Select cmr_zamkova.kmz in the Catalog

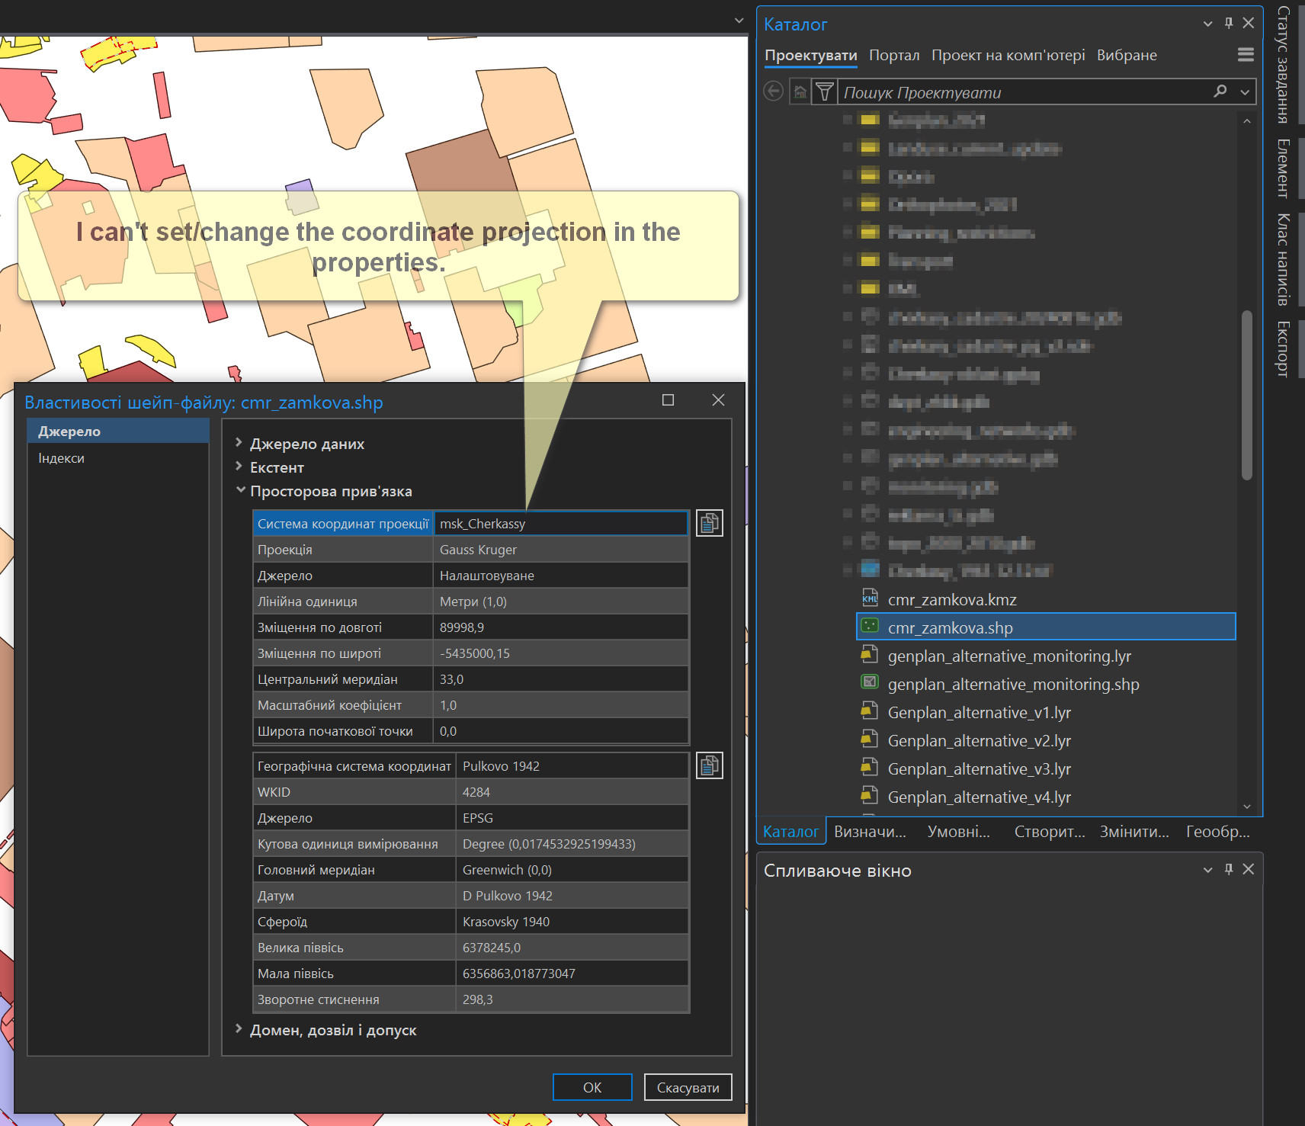pyautogui.click(x=952, y=599)
